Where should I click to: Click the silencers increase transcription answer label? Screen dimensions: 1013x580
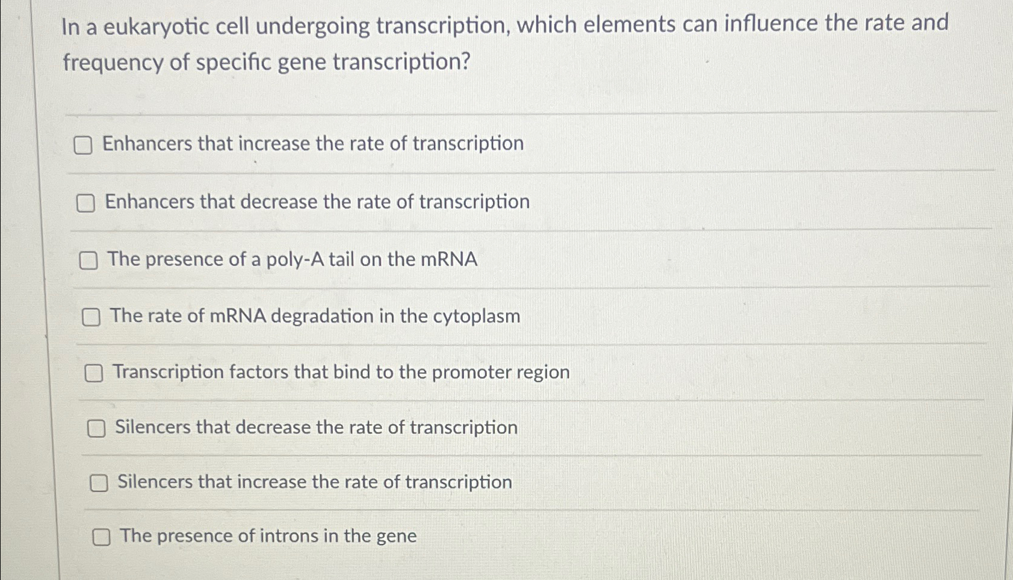(x=313, y=481)
